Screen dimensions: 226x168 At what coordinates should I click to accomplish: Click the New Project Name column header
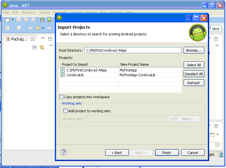tap(149, 64)
